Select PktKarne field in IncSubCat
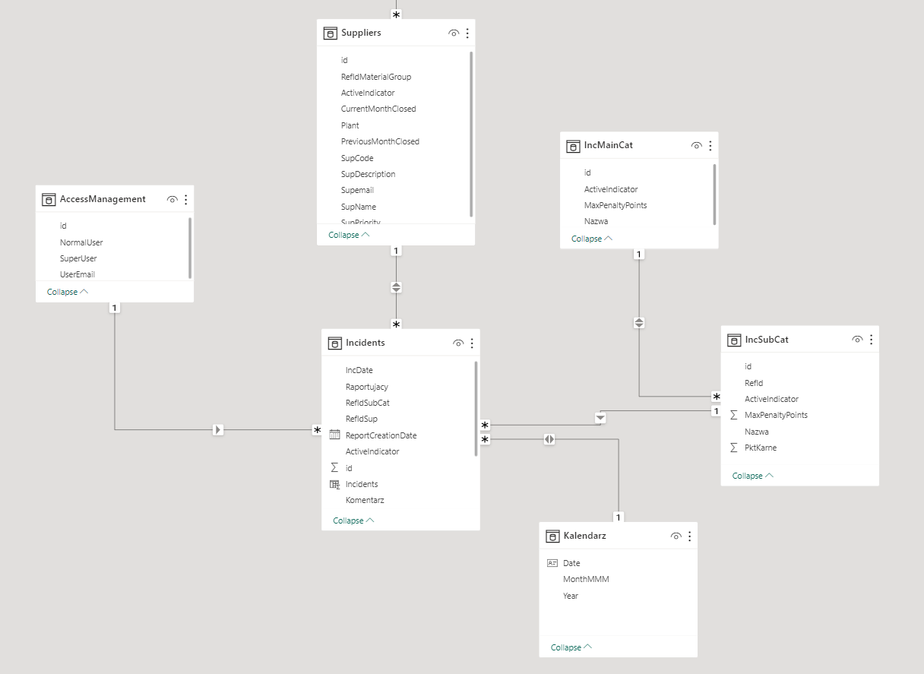The height and width of the screenshot is (674, 924). tap(761, 448)
